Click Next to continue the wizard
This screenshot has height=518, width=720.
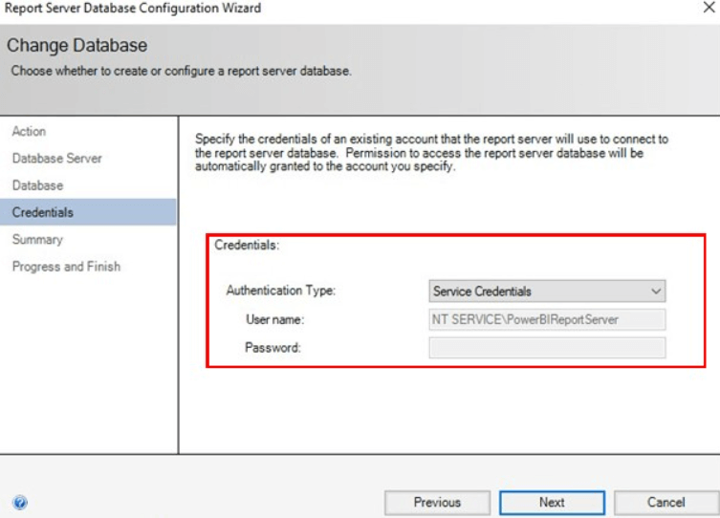point(552,502)
